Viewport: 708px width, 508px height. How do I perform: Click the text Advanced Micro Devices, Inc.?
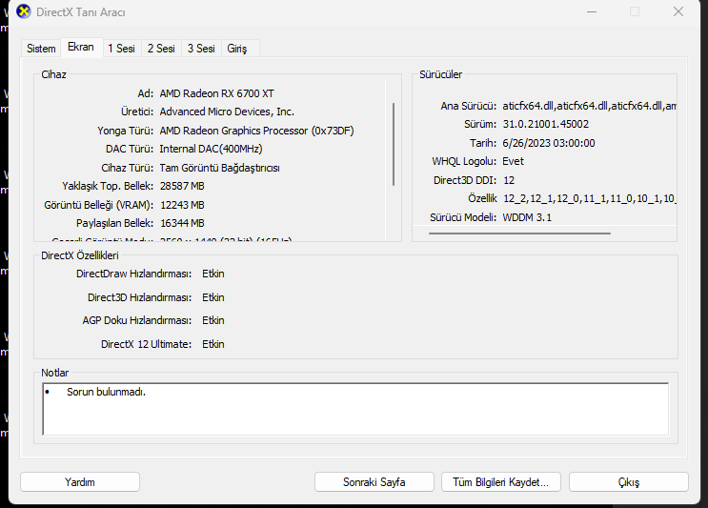click(227, 112)
